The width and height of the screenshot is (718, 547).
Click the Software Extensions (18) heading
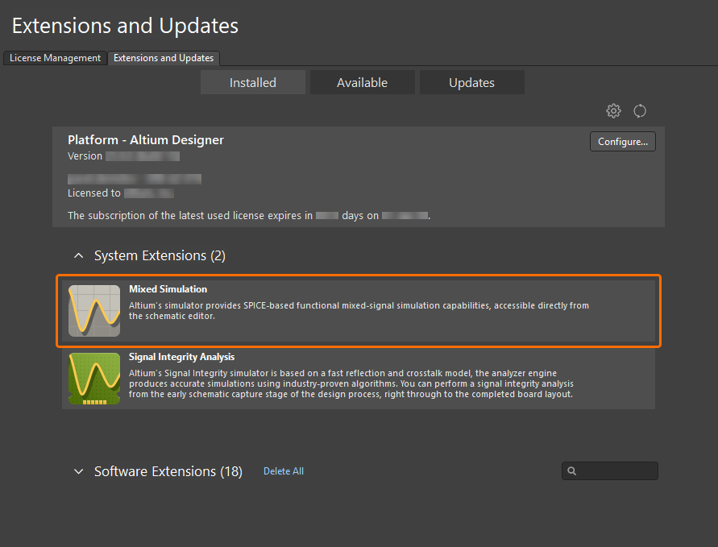168,471
